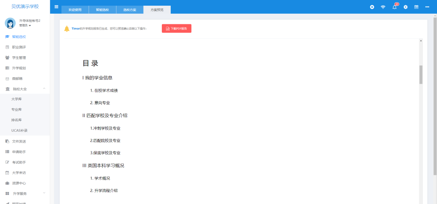Image resolution: width=437 pixels, height=204 pixels.
Task: Open the notification bell with badge
Action: pyautogui.click(x=395, y=7)
